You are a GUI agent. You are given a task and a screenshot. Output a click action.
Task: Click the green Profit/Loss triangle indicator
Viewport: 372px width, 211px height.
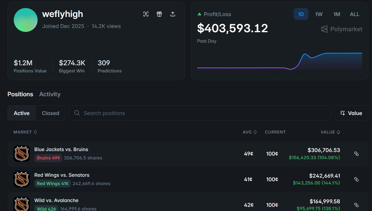(x=199, y=14)
